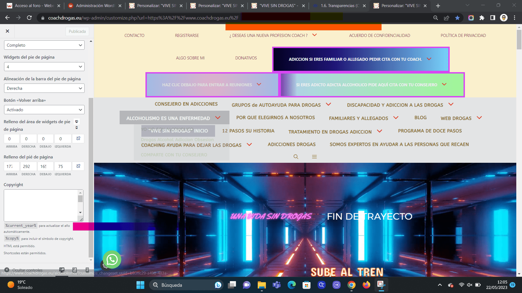This screenshot has height=293, width=522.
Task: Open Chrome extensions puzzle icon
Action: point(482,18)
